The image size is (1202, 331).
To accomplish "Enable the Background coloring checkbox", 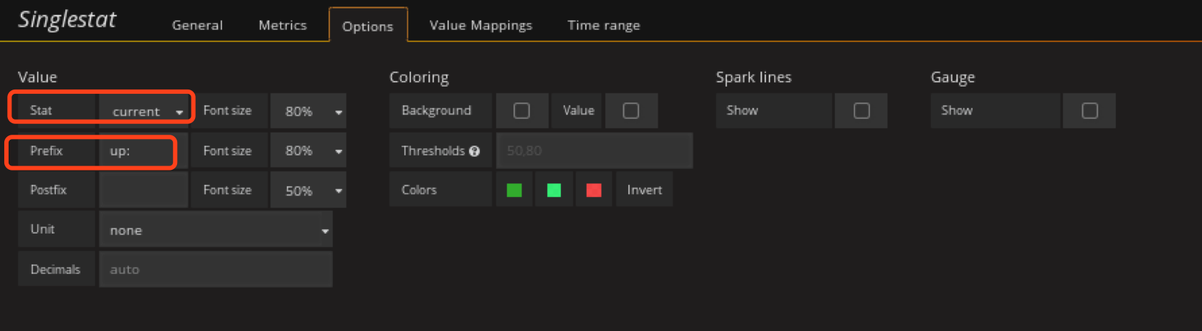I will (x=521, y=111).
